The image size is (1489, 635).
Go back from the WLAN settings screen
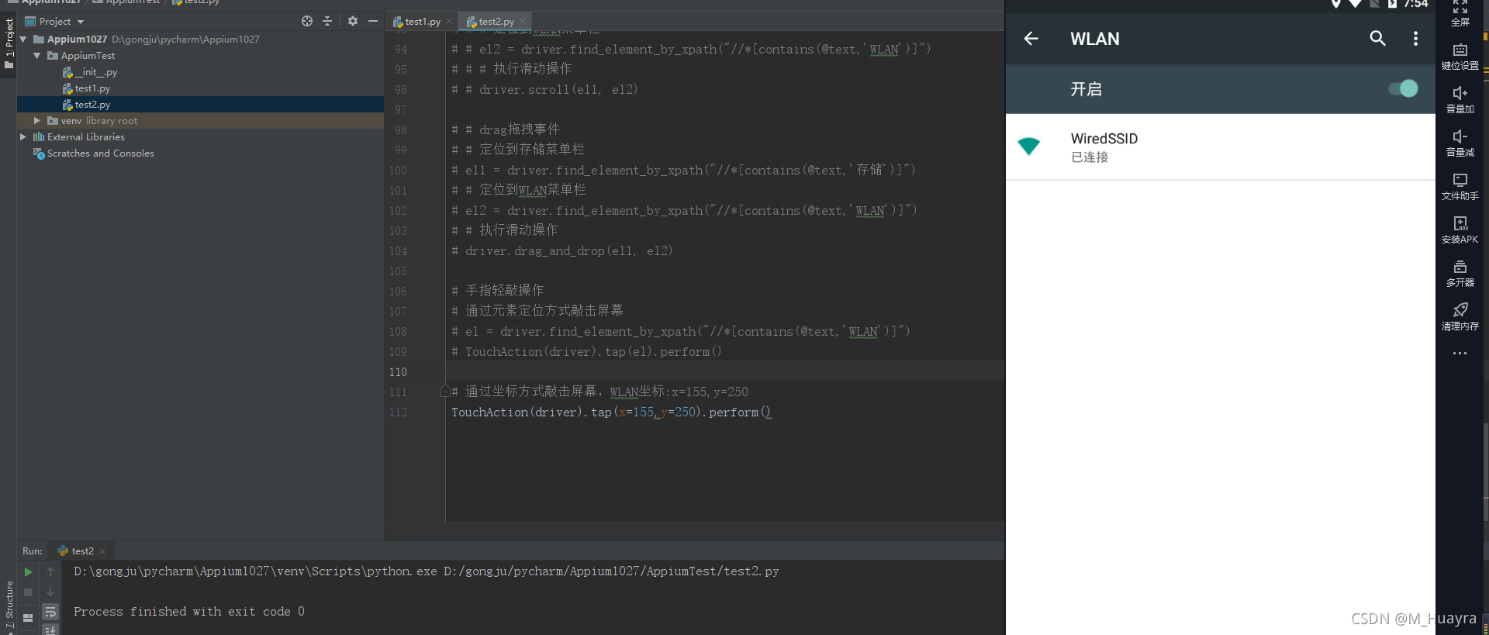pos(1031,38)
